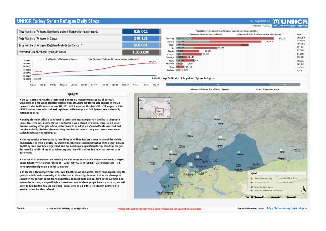Click the Container Camps Under Construction icon

coord(252,190)
